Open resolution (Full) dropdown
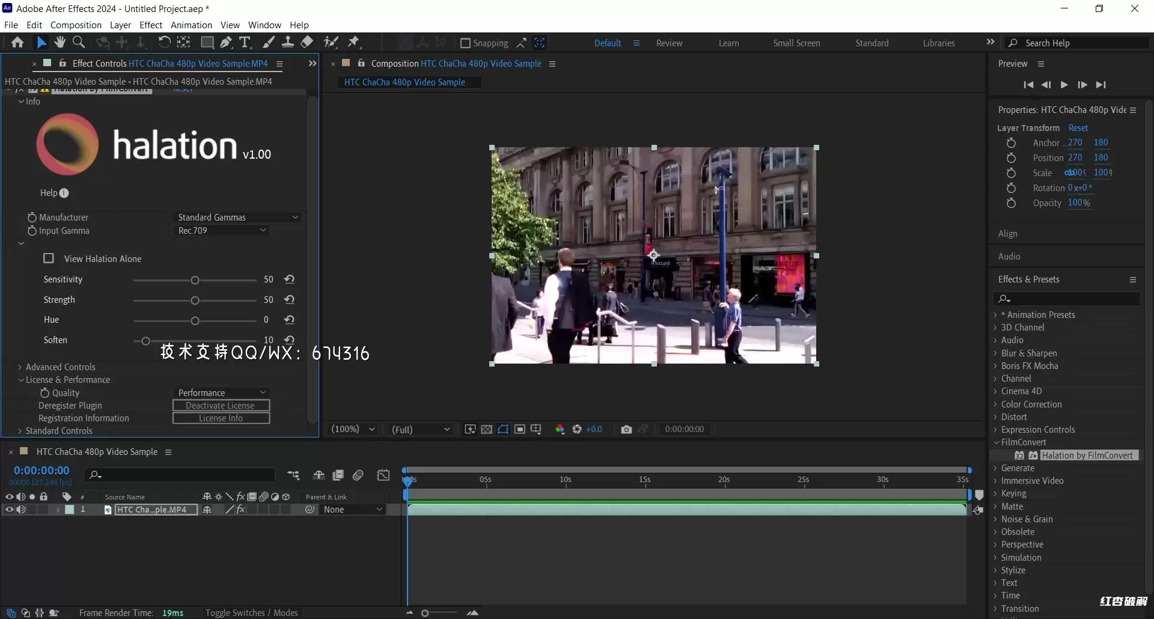 [x=420, y=429]
